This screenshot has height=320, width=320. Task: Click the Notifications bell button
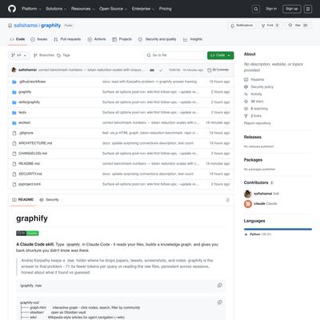(x=242, y=26)
